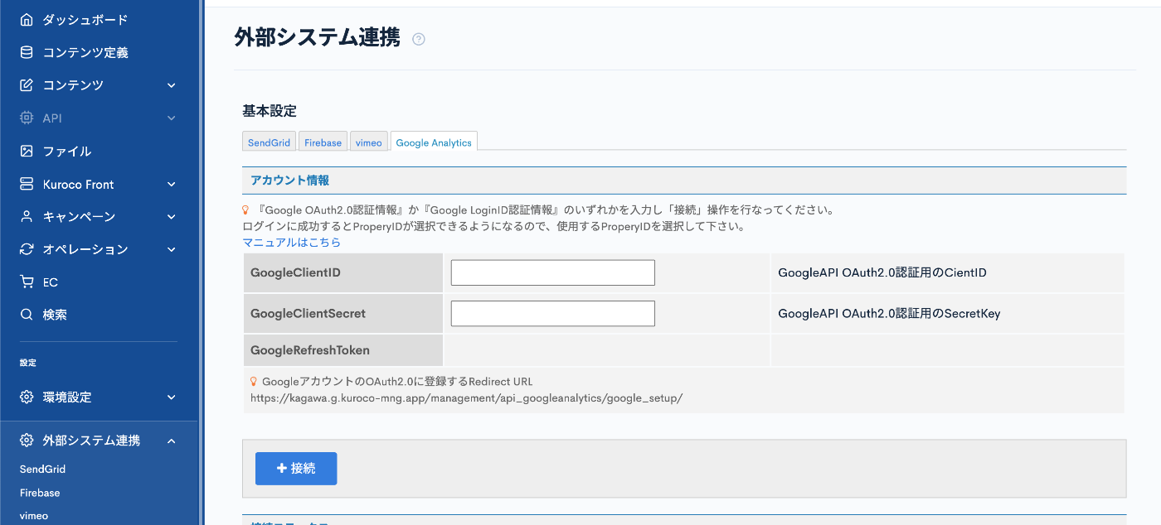1161x525 pixels.
Task: Open 検索 menu item
Action: tap(55, 315)
